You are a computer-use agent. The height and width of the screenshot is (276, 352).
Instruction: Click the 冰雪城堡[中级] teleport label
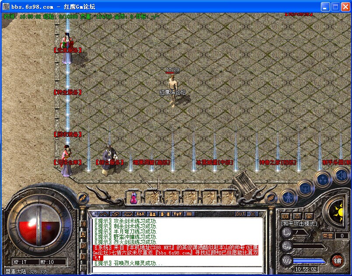coord(215,162)
